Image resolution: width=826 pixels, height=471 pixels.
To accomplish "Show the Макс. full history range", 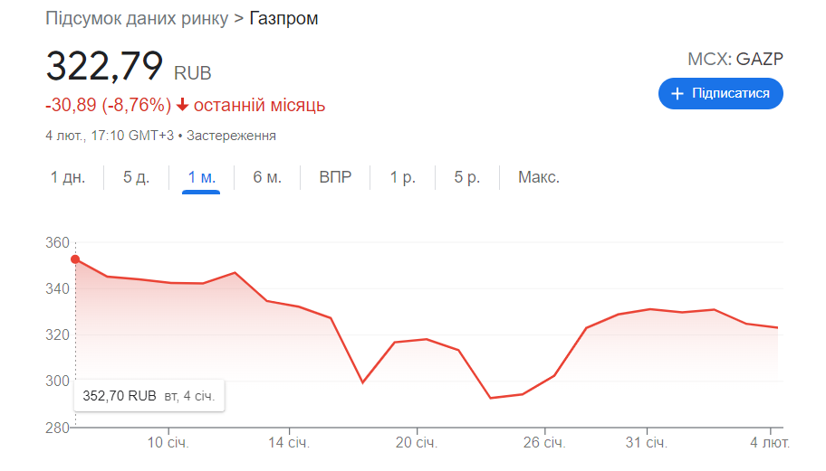I will point(539,177).
